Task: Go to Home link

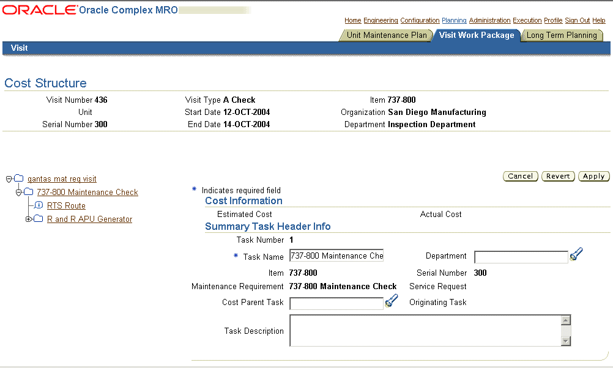Action: point(352,20)
